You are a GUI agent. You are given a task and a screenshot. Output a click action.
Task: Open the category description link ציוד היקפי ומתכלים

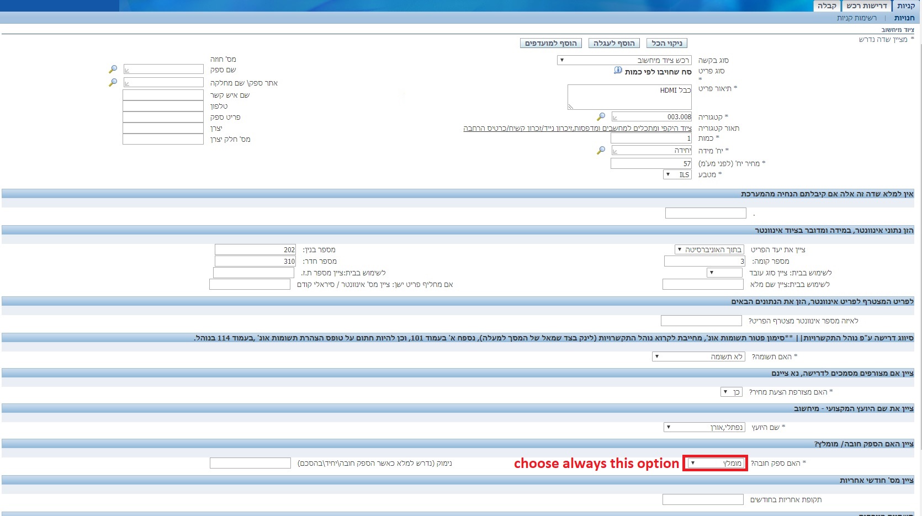click(x=577, y=128)
